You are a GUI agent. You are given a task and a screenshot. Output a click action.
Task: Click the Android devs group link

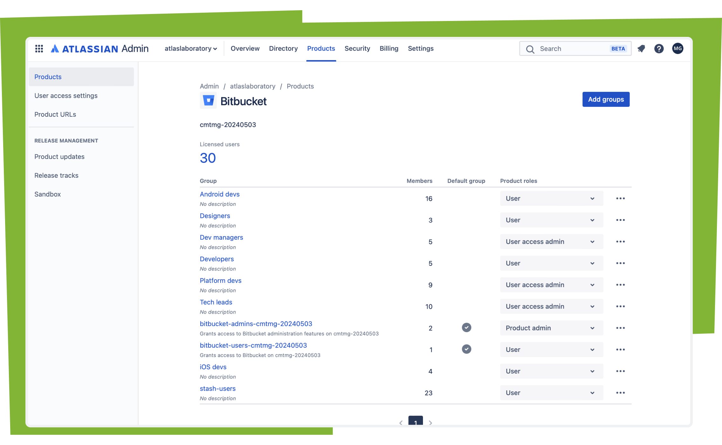tap(220, 194)
